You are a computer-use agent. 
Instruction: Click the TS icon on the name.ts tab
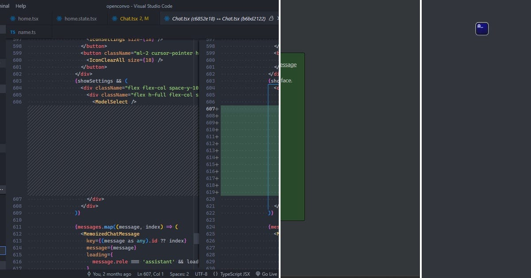(x=13, y=31)
